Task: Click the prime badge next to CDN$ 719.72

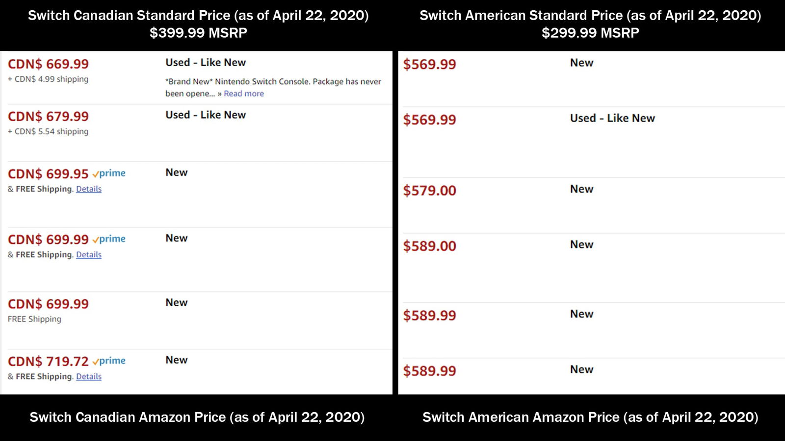Action: pos(110,361)
